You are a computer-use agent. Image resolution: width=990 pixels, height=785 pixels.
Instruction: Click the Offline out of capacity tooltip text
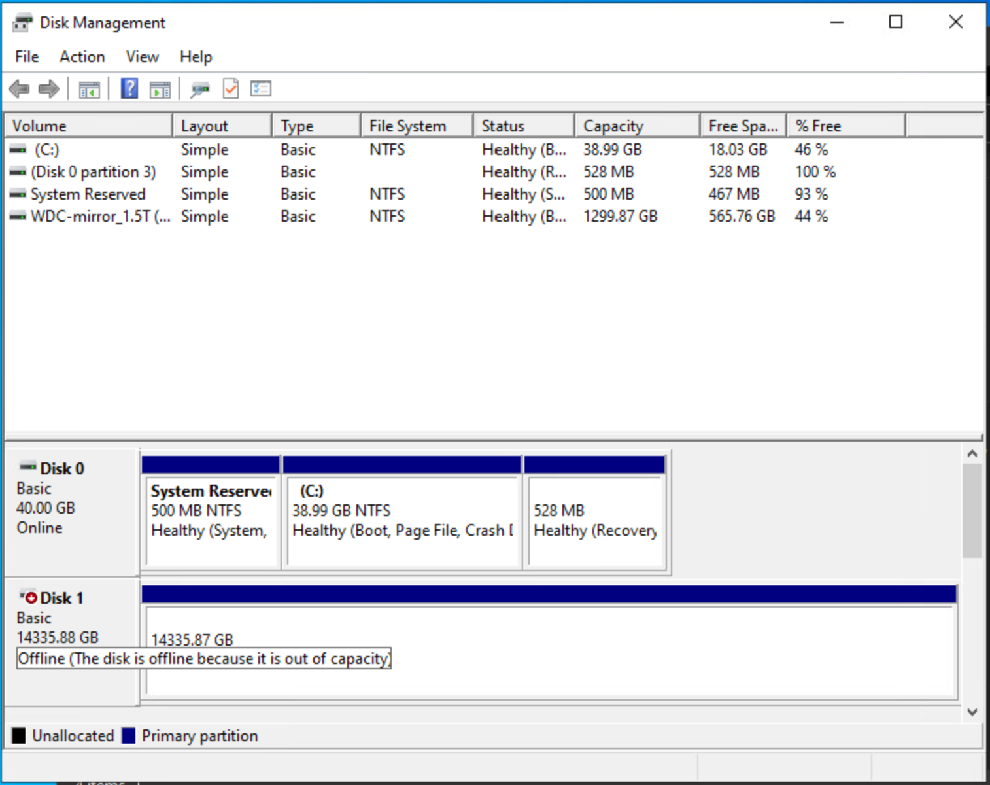pyautogui.click(x=204, y=659)
